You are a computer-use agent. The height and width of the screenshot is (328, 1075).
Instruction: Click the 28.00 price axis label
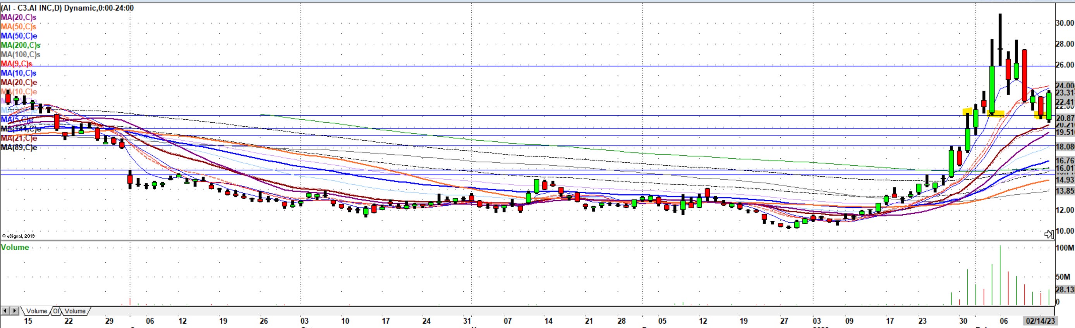click(1065, 44)
